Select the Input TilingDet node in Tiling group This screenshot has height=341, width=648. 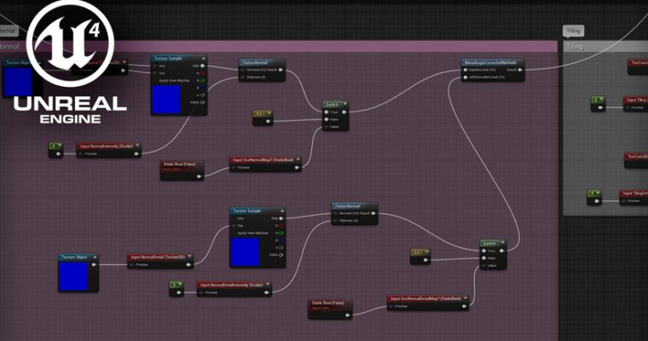pos(634,197)
